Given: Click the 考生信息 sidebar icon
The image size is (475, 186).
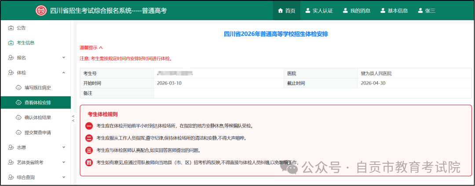Looking at the screenshot, I should pyautogui.click(x=11, y=43).
